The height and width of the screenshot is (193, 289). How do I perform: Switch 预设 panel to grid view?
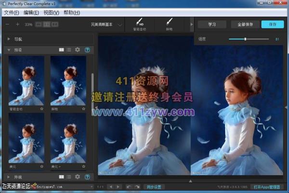pos(61,50)
